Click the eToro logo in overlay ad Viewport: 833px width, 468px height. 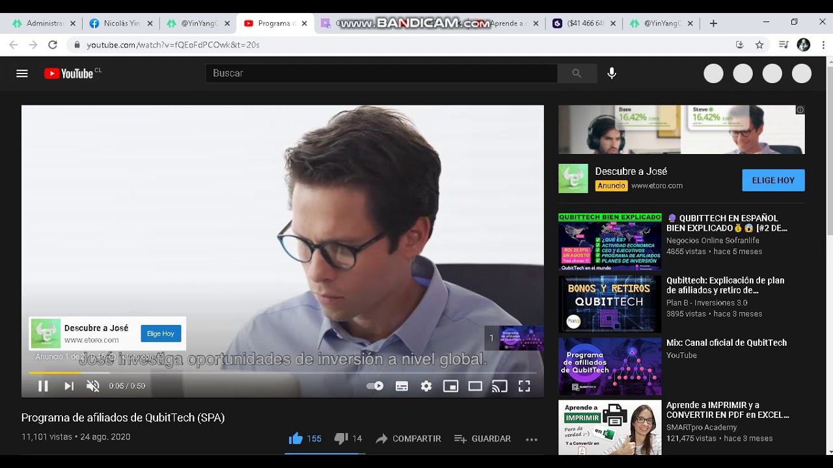(x=46, y=333)
